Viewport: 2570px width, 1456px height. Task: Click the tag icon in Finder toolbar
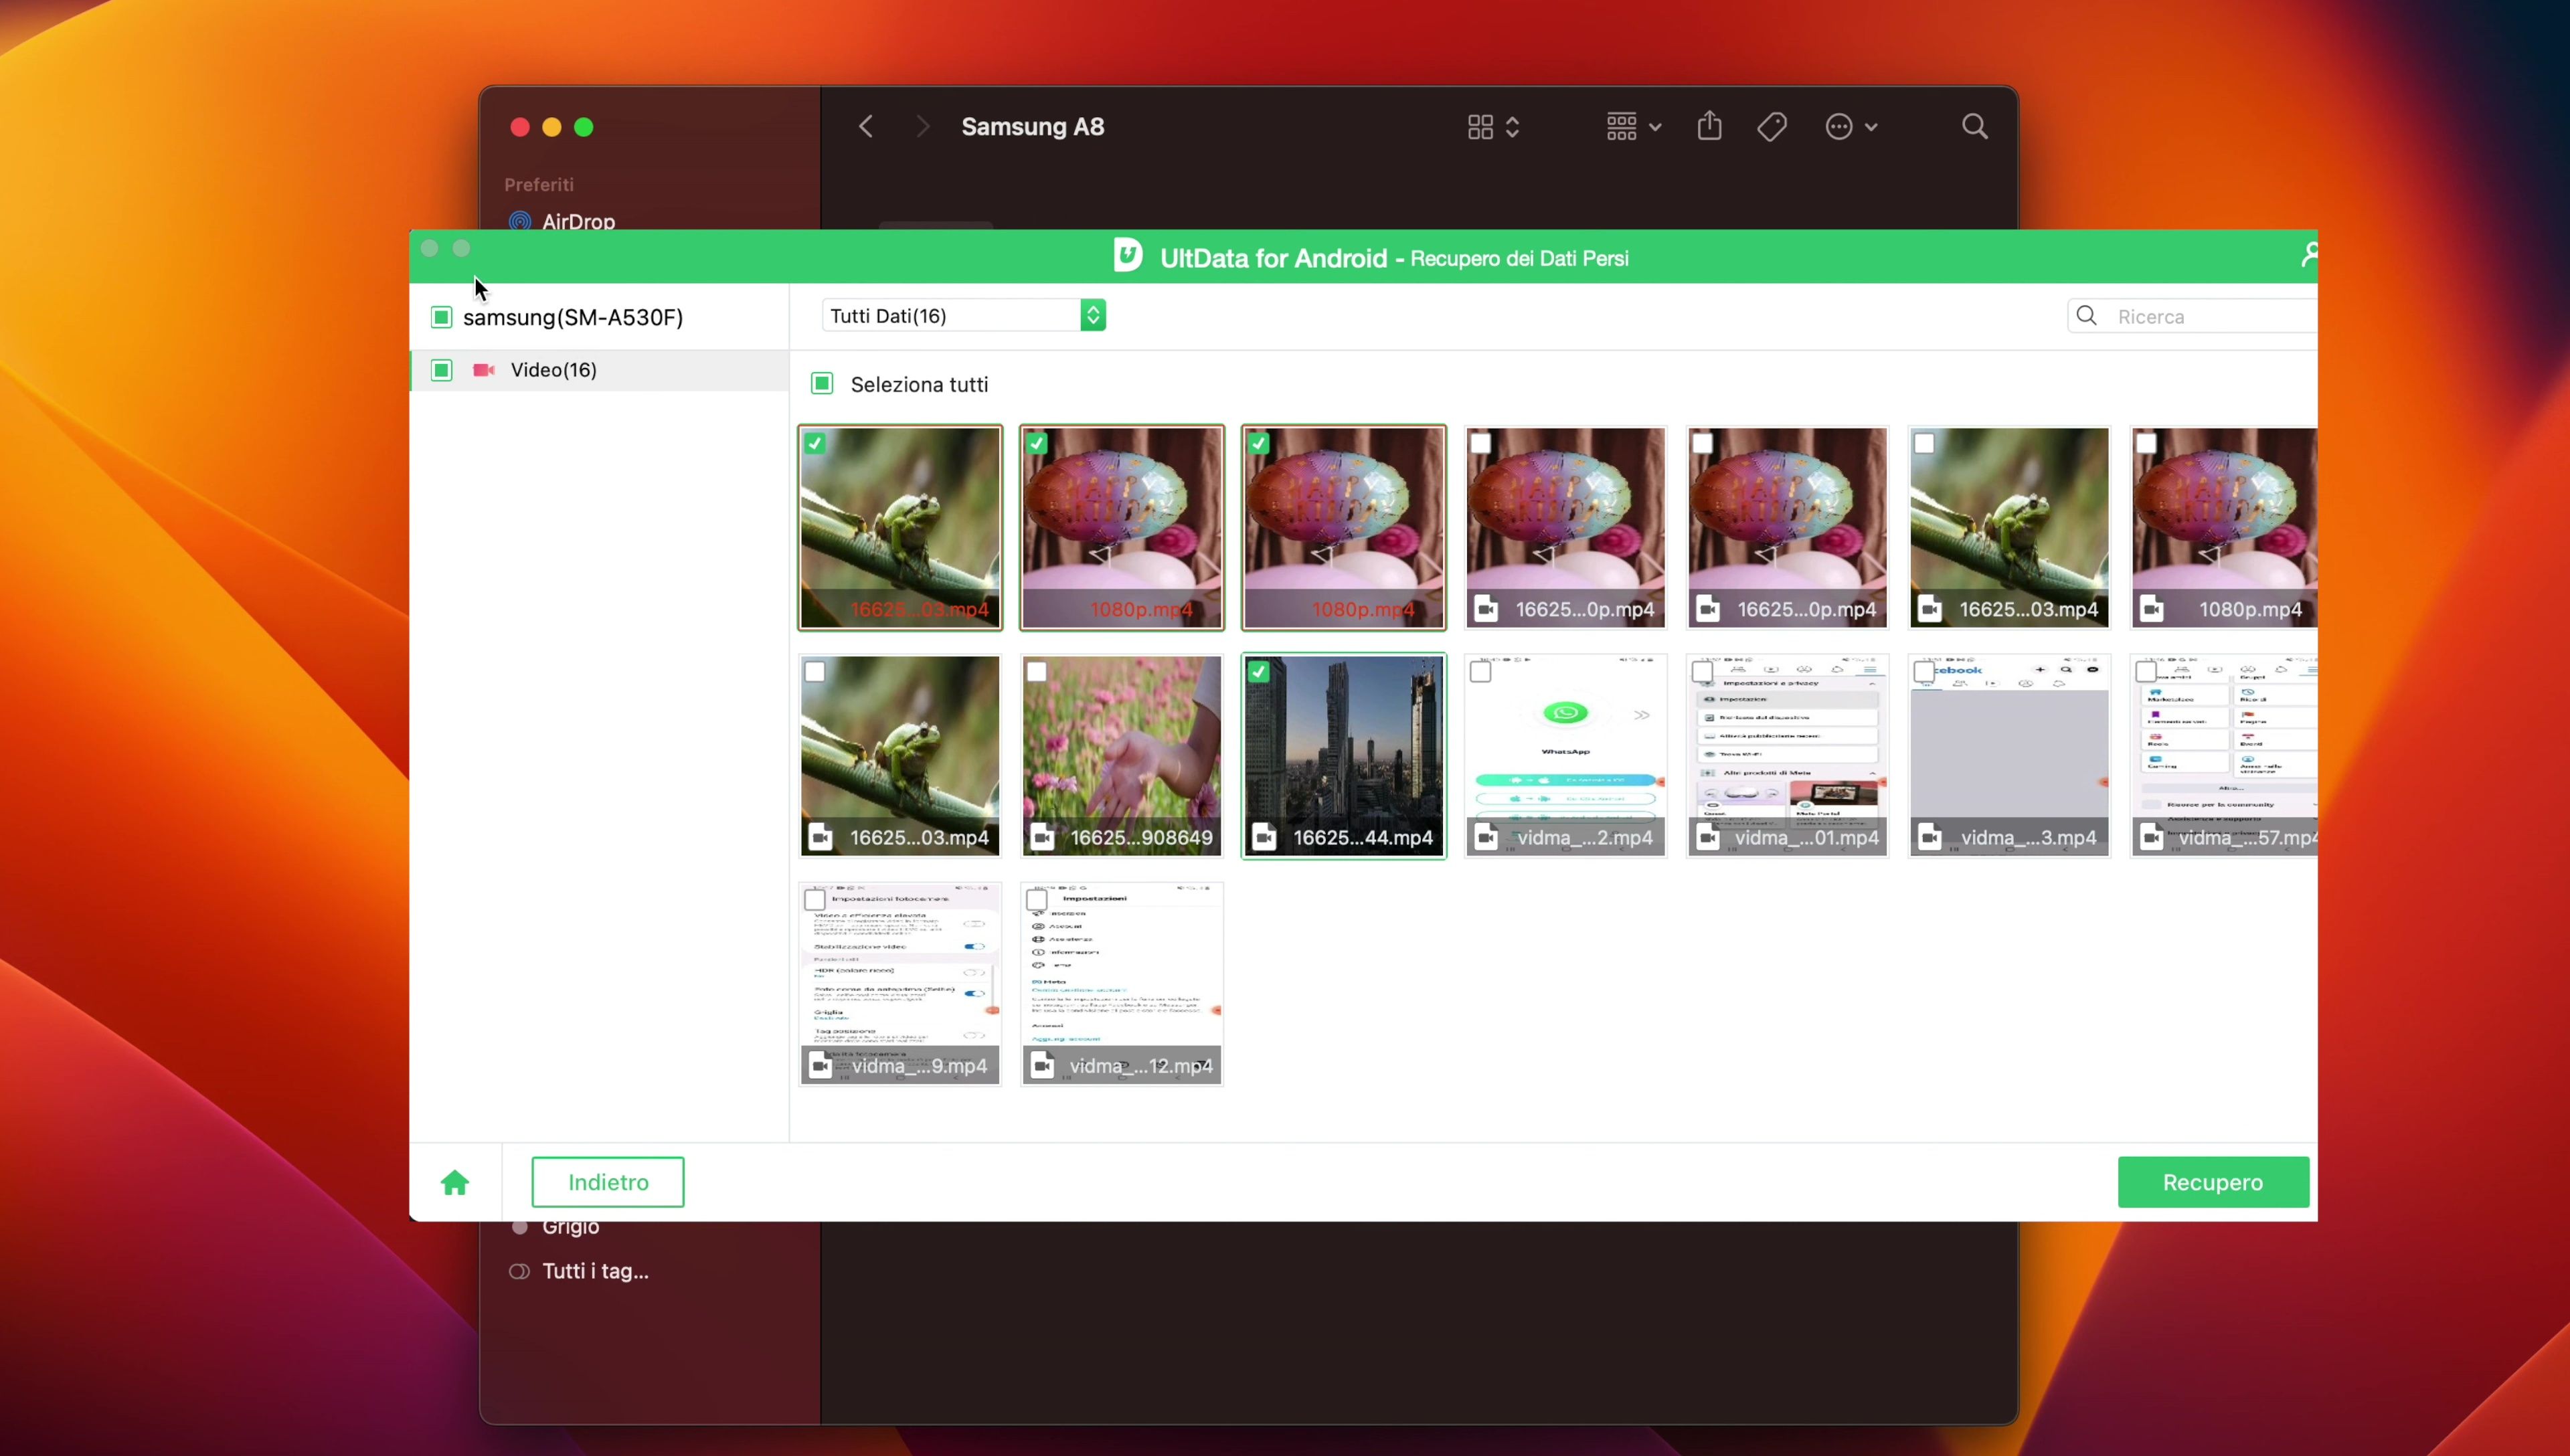1772,127
